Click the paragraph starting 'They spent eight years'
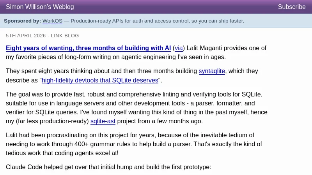This screenshot has height=175, width=312. click(x=101, y=71)
